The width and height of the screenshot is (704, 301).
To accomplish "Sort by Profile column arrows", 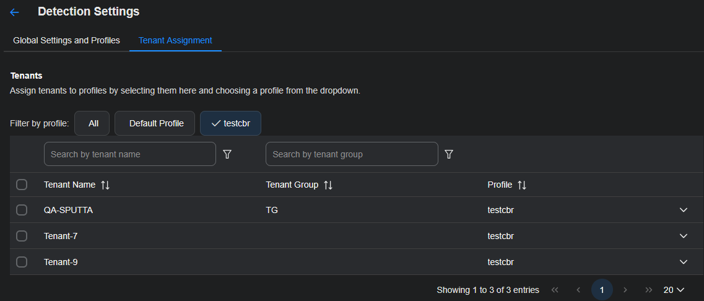I will point(522,185).
